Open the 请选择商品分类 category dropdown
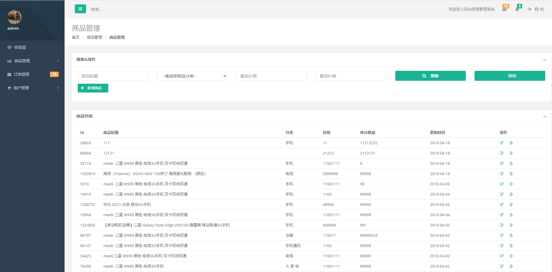Viewport: 552px width, 272px height. [192, 76]
